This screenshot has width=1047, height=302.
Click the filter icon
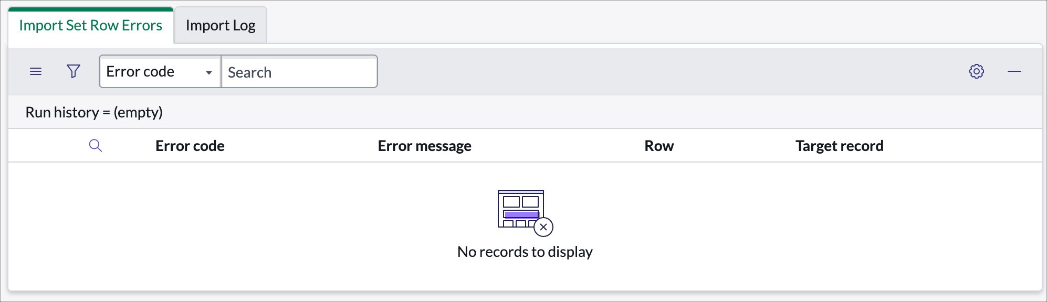(73, 71)
